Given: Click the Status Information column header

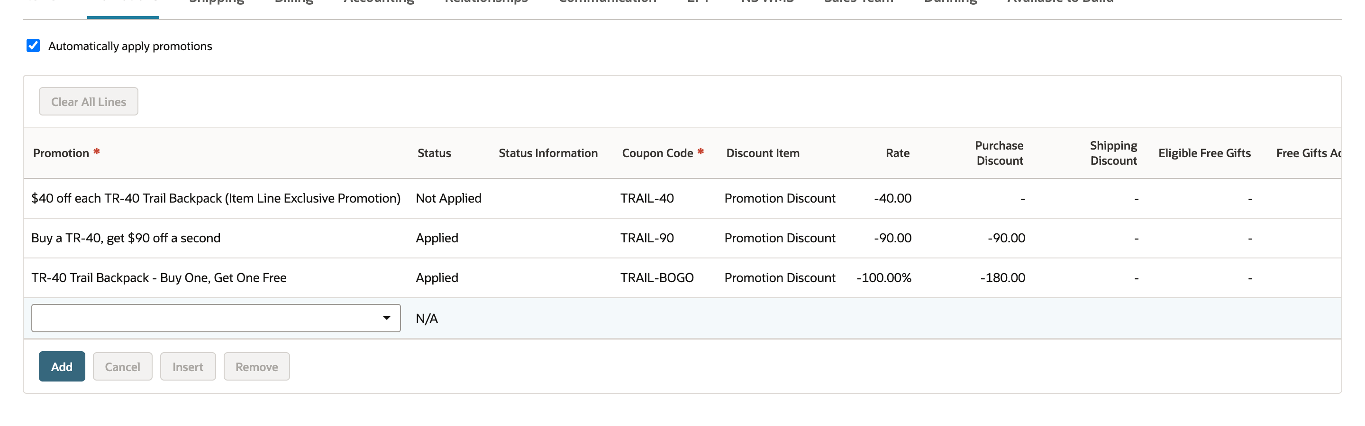Looking at the screenshot, I should (548, 153).
